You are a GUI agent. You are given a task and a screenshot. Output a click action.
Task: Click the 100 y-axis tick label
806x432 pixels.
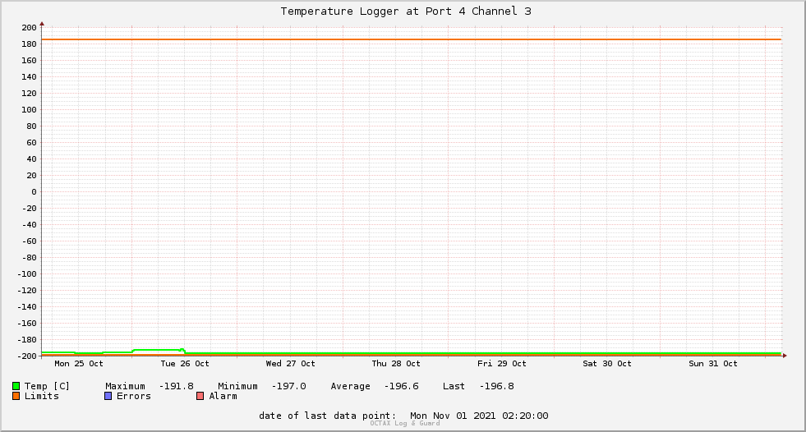(x=30, y=110)
